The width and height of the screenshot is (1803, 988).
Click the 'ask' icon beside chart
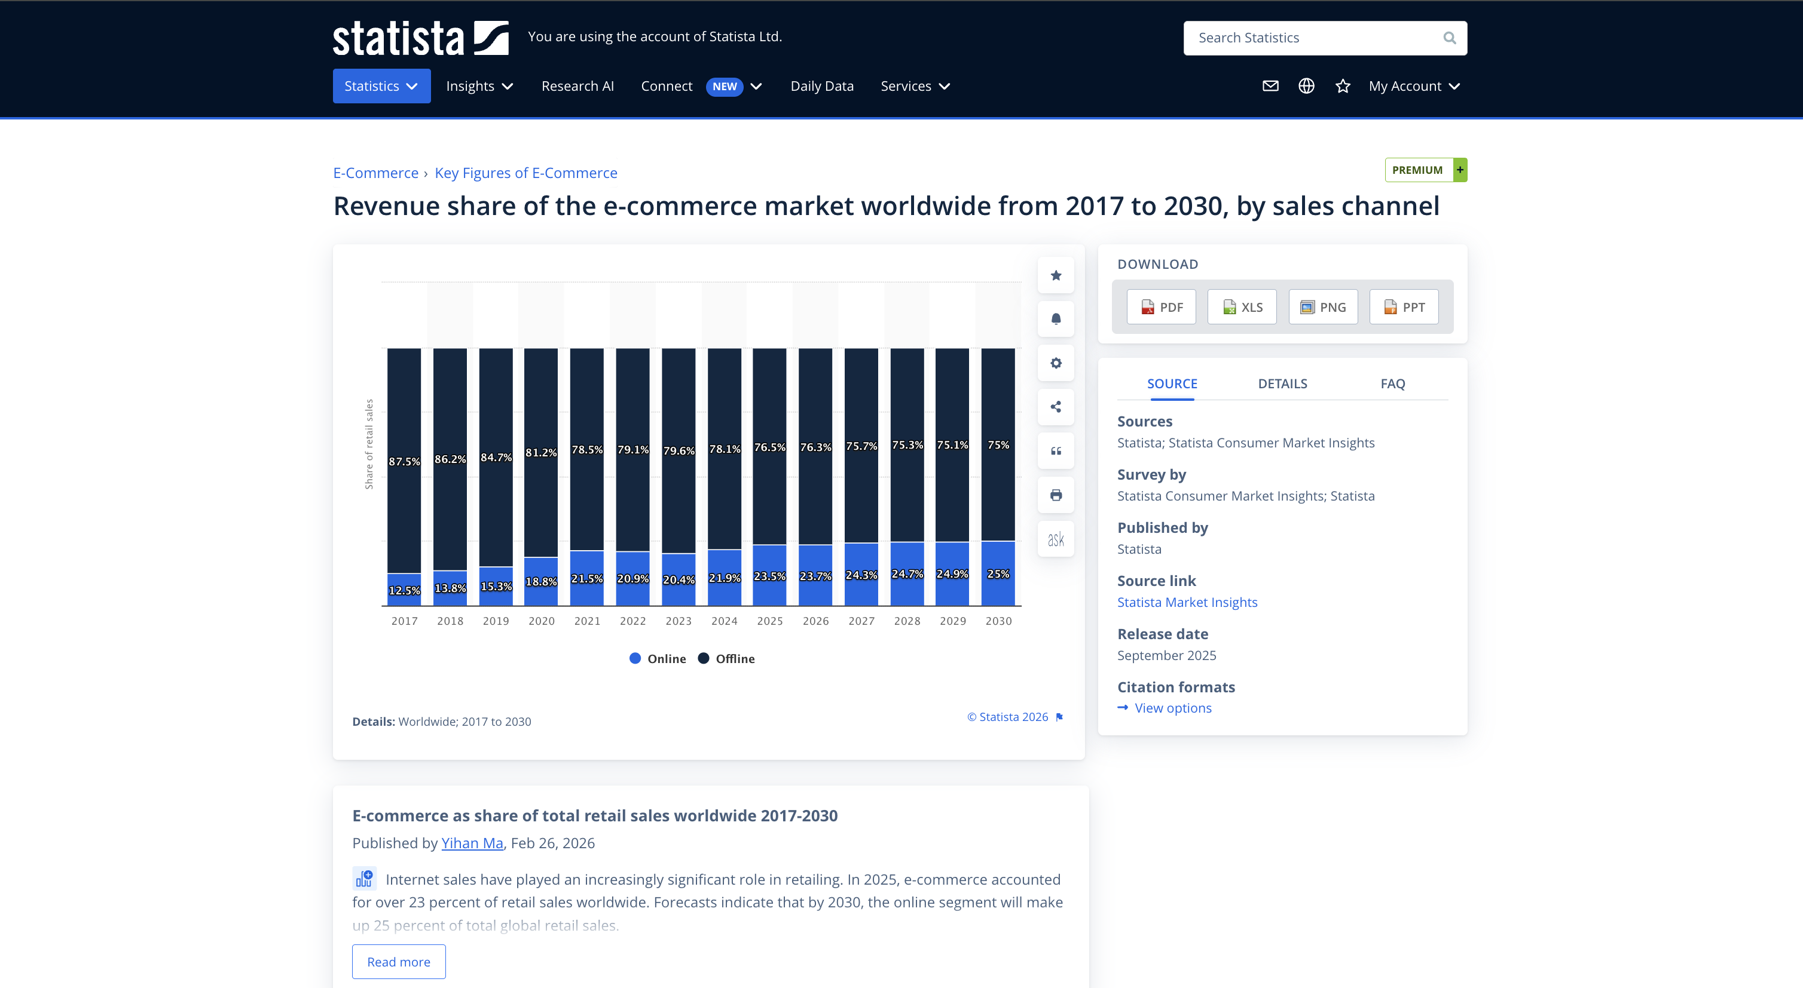tap(1056, 539)
